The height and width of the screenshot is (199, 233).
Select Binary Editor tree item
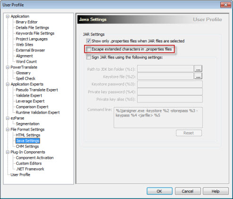[27, 22]
